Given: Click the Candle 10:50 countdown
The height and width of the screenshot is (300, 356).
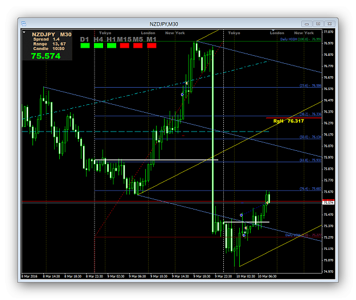Looking at the screenshot, I should coord(59,48).
